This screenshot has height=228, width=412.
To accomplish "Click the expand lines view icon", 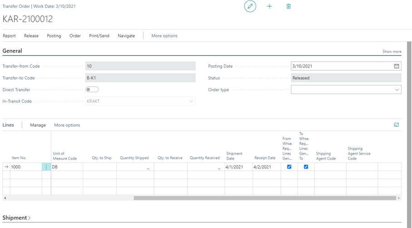I will (397, 125).
